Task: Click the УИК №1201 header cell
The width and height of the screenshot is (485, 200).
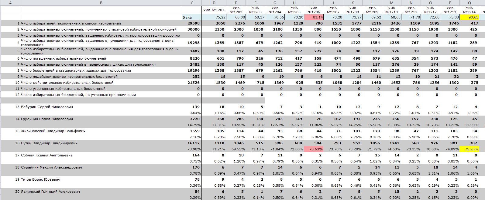Action: point(214,10)
